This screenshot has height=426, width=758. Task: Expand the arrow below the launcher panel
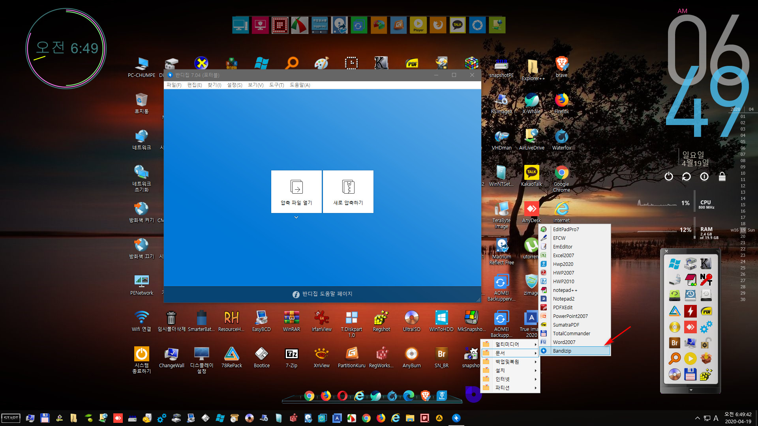click(690, 390)
